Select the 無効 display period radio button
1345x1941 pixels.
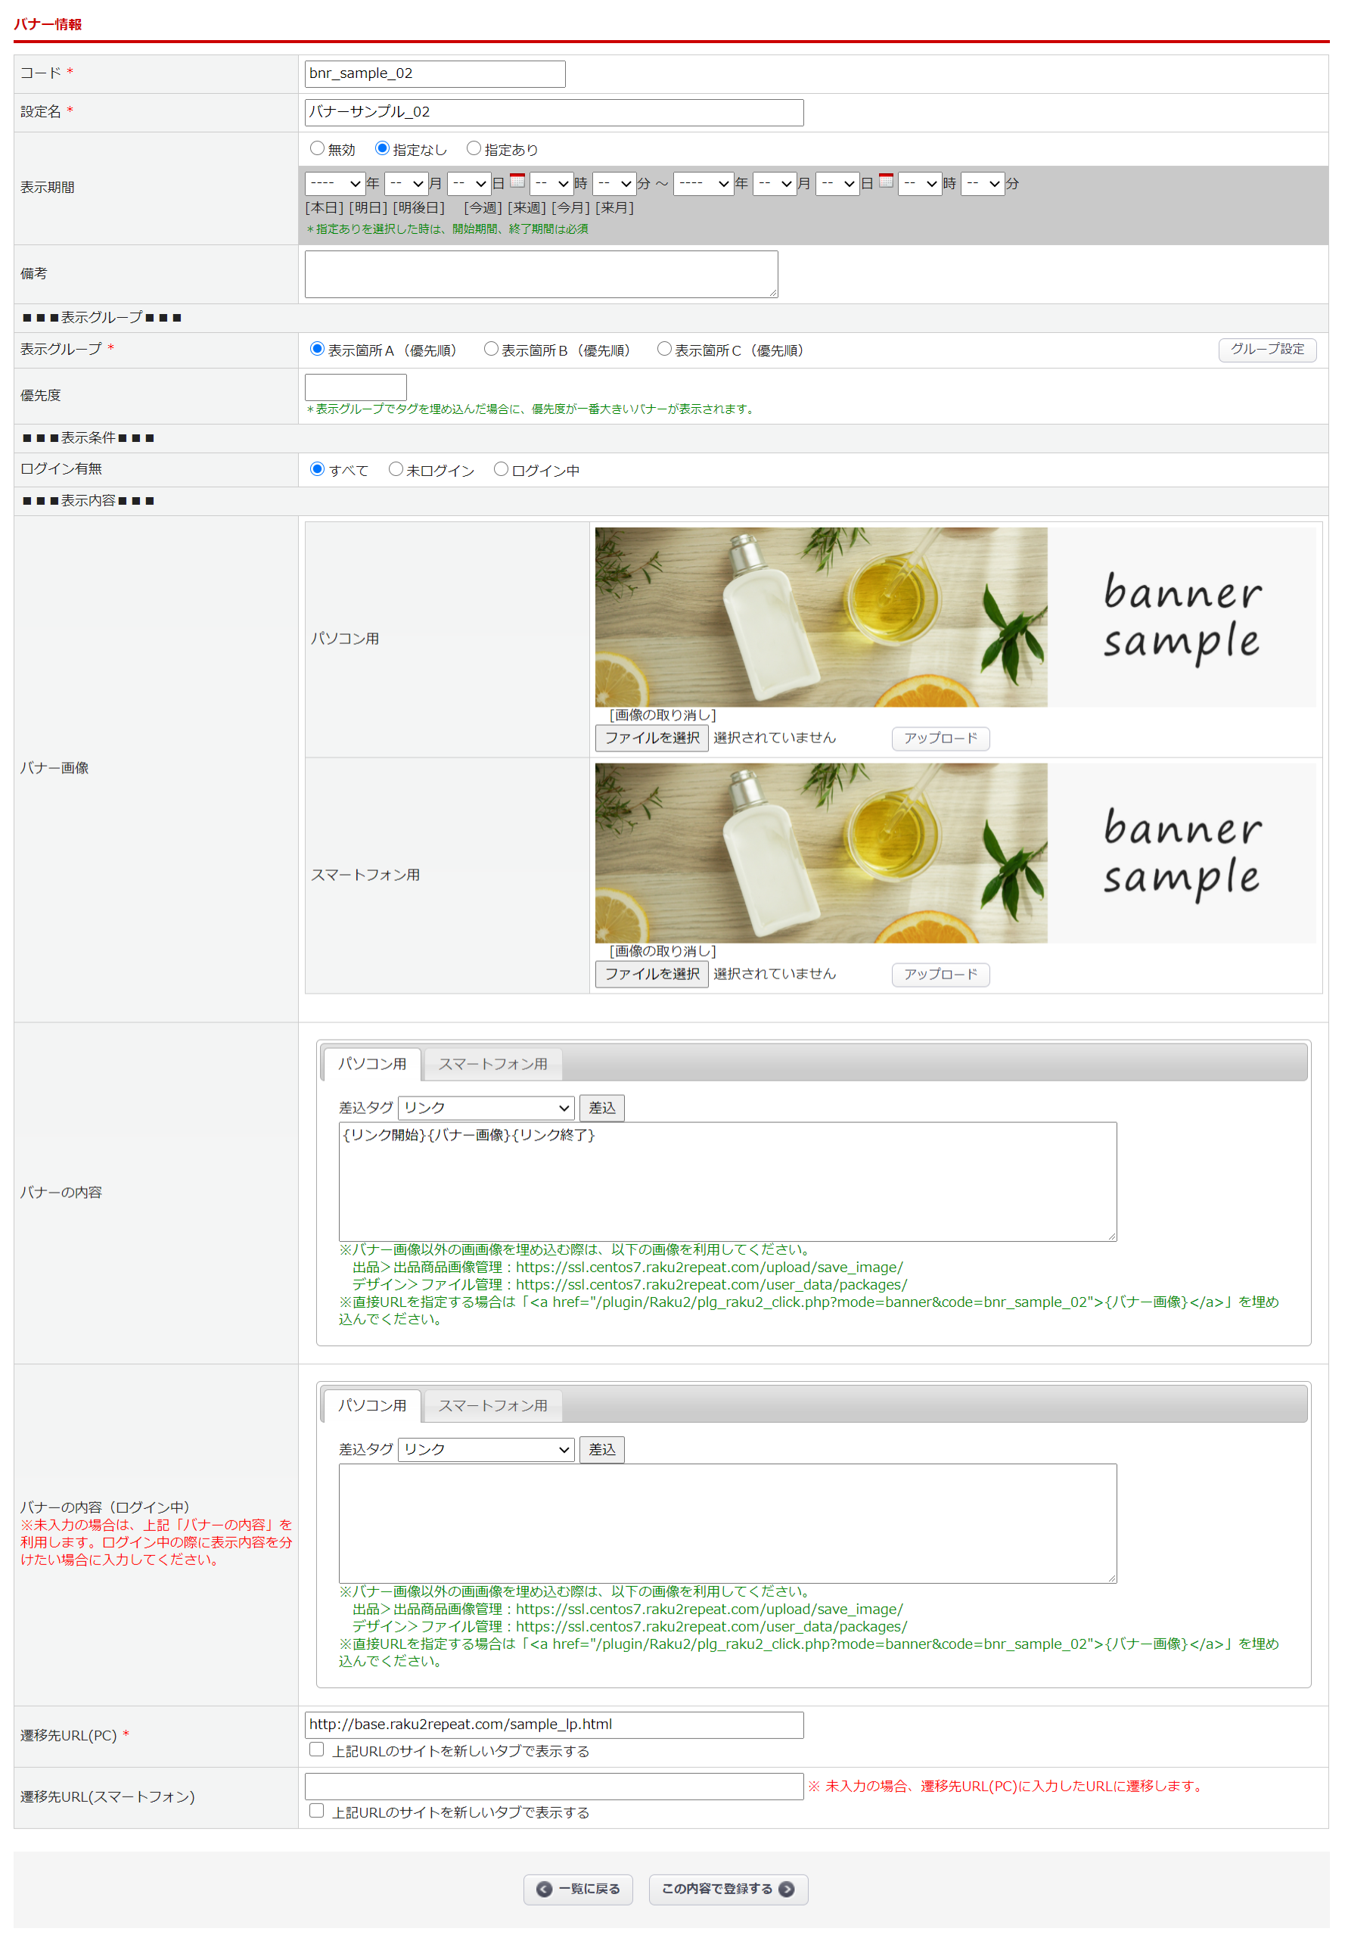[317, 148]
